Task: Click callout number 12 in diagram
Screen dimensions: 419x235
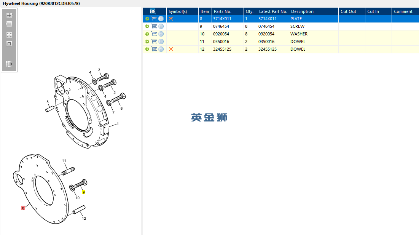Action: (x=84, y=218)
